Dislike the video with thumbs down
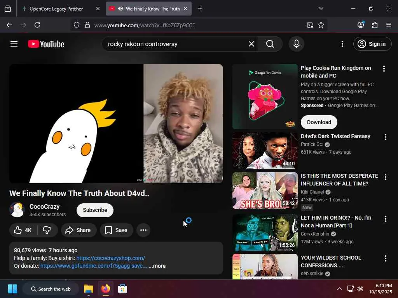The image size is (398, 298). coord(47,230)
